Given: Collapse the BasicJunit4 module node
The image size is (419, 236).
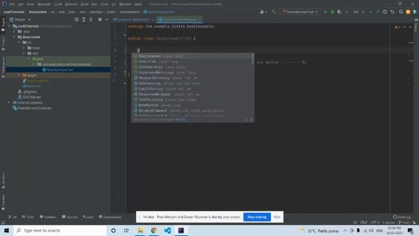Looking at the screenshot, I should [x=14, y=37].
